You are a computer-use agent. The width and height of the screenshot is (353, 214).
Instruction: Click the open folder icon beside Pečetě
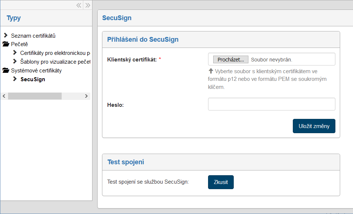click(x=6, y=44)
